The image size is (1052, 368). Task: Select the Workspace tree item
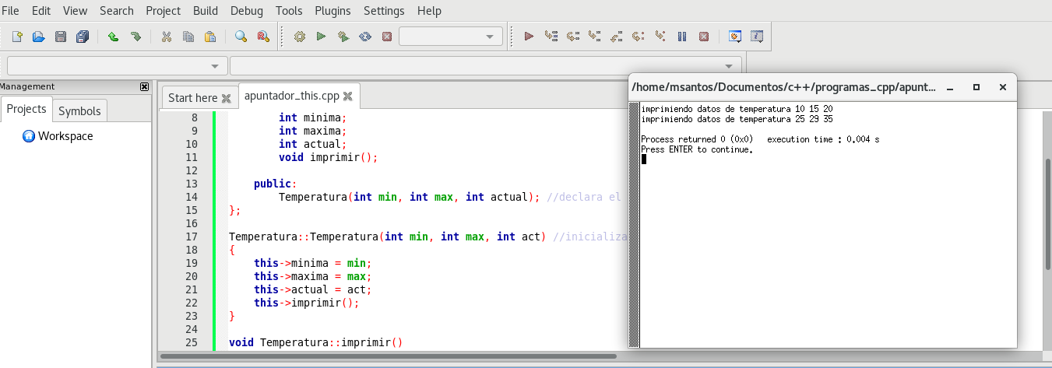[x=65, y=136]
